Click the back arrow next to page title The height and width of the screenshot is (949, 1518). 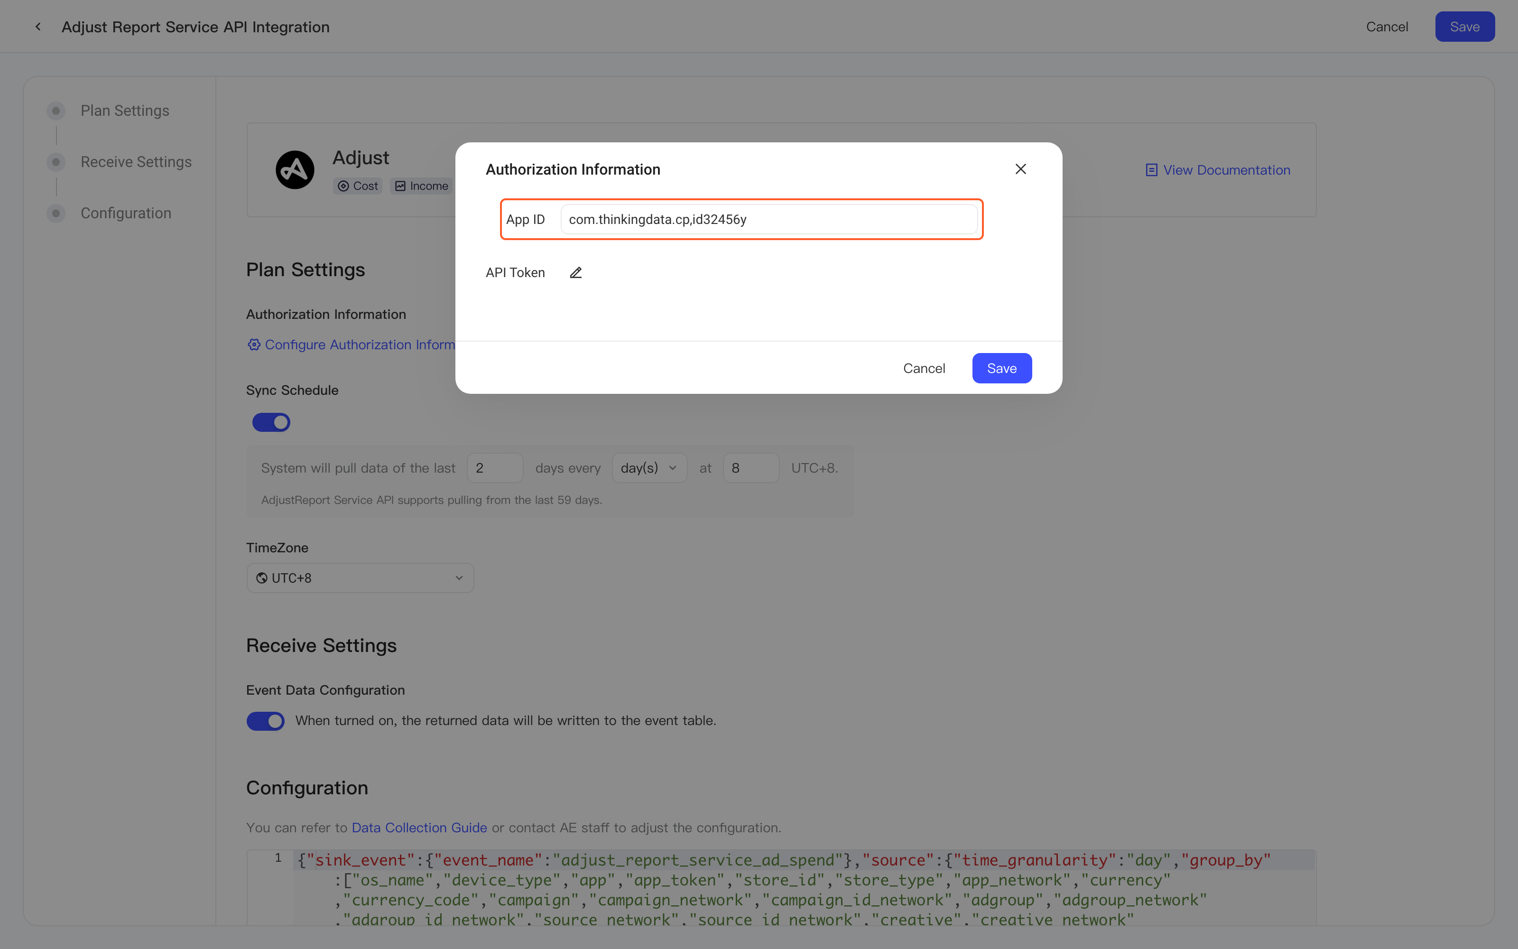(38, 27)
